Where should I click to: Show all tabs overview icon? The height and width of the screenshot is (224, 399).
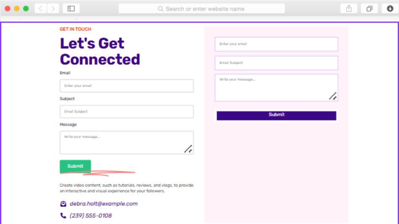pos(369,8)
